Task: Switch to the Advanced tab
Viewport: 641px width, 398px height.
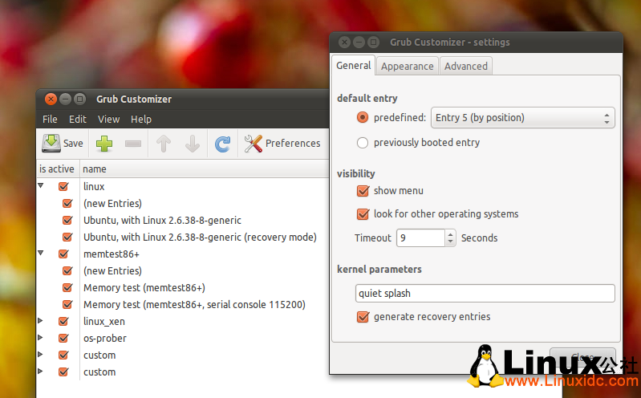Action: 466,67
